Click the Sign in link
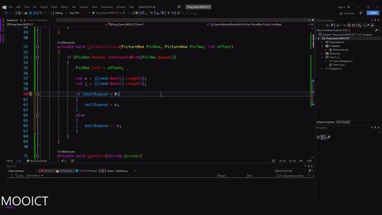 click(342, 7)
